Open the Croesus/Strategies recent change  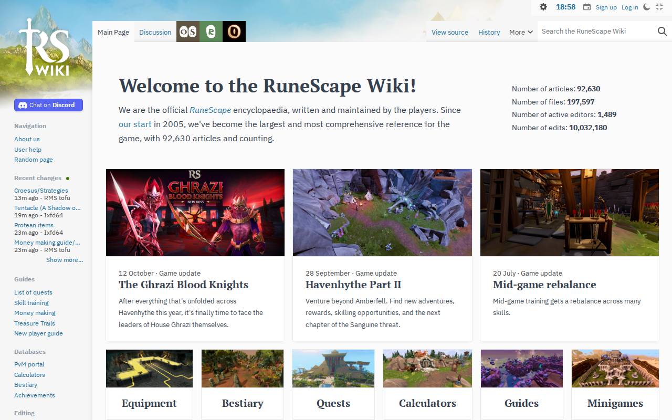[41, 191]
